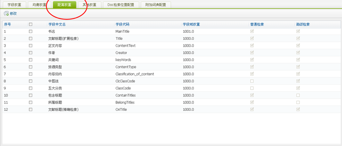
Task: Open the 其他权重 tab
Action: (90, 5)
